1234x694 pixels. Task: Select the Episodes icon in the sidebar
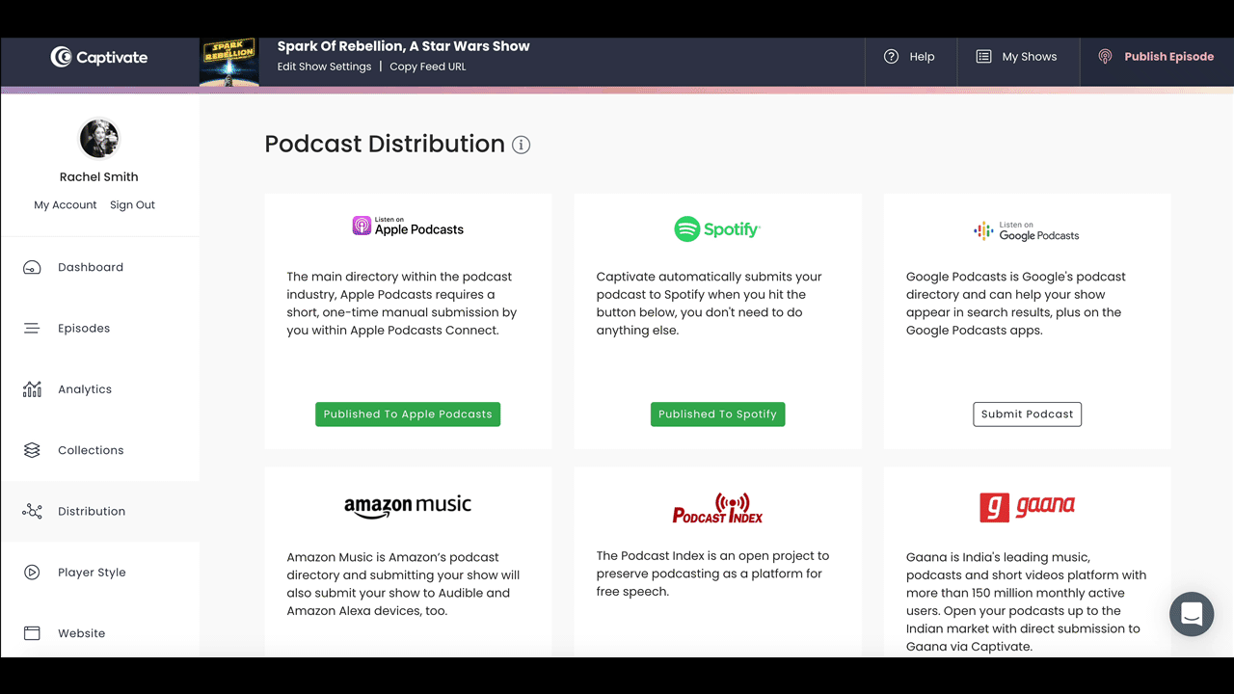pos(33,328)
